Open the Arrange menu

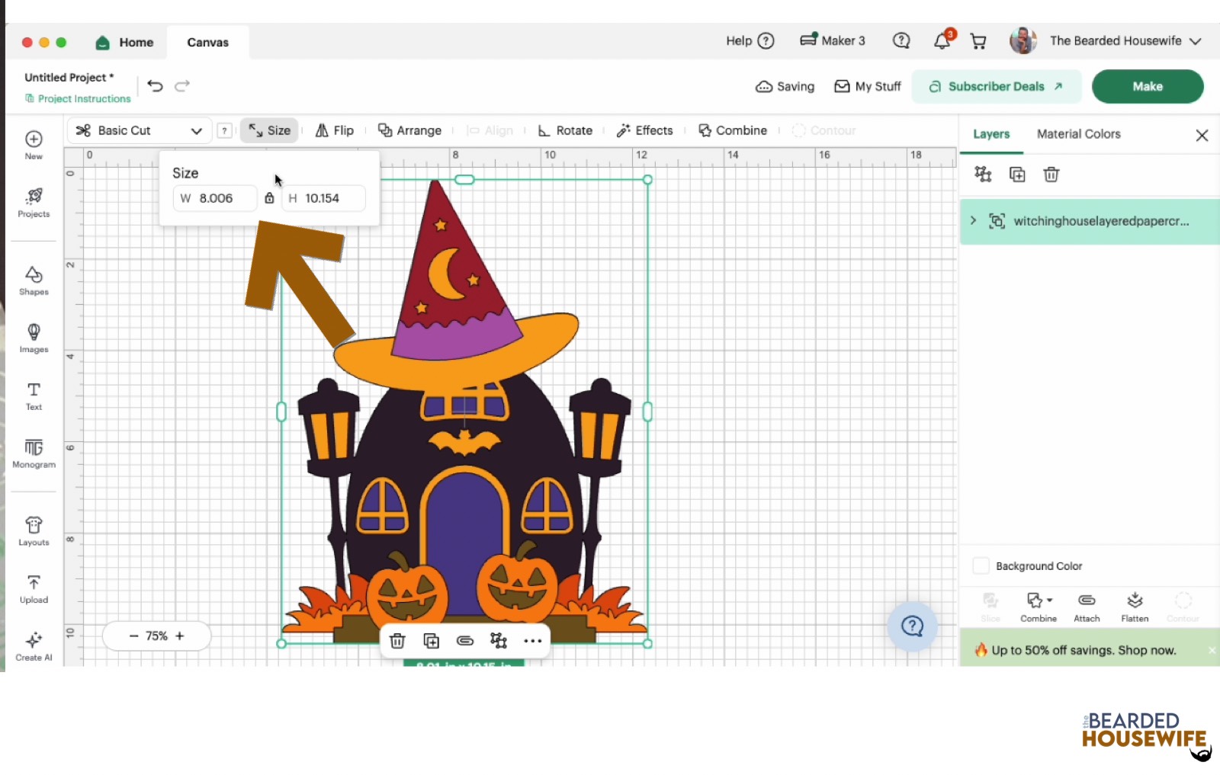[x=410, y=130]
